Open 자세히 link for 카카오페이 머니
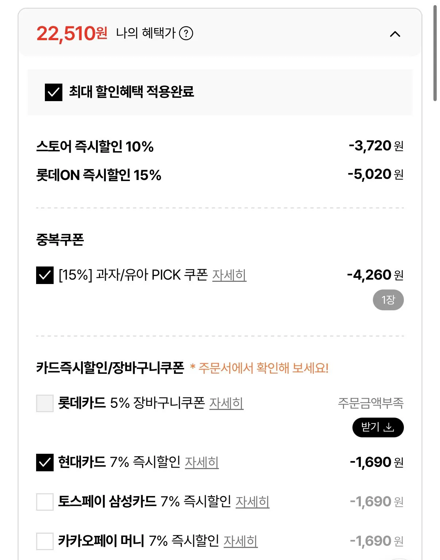 click(240, 541)
